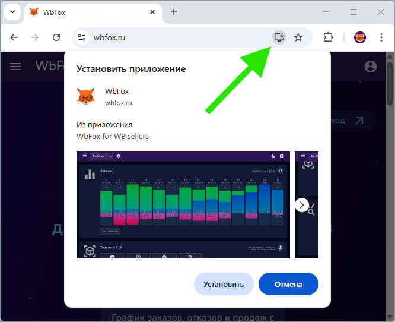
Task: Click the page's vertical scrollbar
Action: [389, 178]
